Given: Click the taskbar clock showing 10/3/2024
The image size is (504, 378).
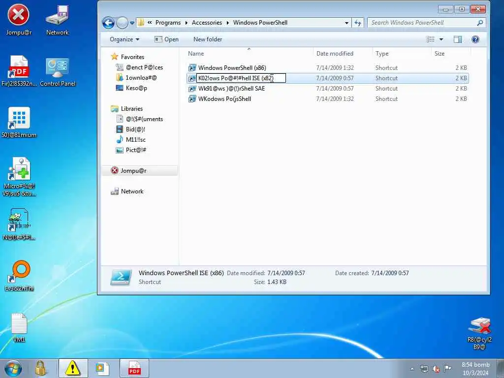Looking at the screenshot, I should click(476, 369).
